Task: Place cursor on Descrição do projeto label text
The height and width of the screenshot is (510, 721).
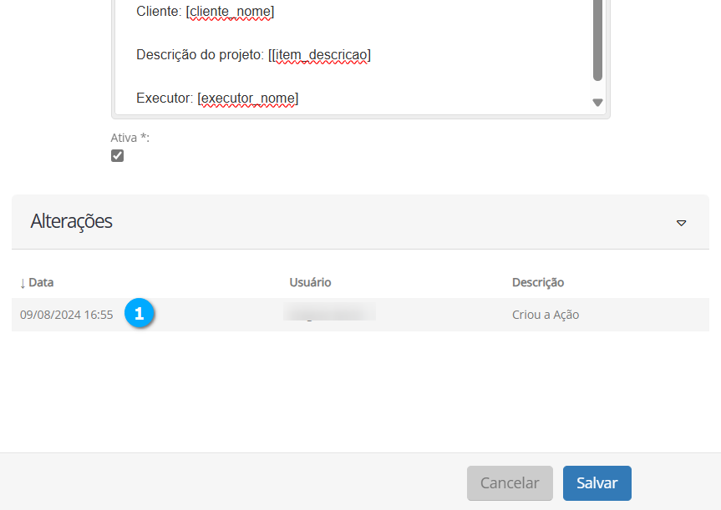Action: tap(200, 55)
